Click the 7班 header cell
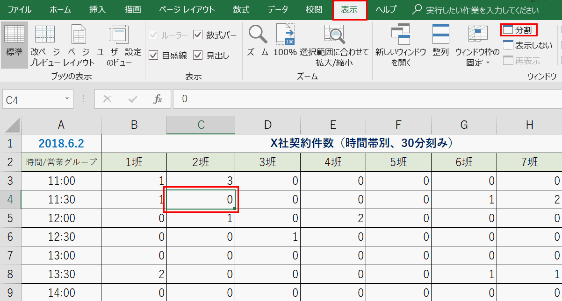 pyautogui.click(x=529, y=162)
